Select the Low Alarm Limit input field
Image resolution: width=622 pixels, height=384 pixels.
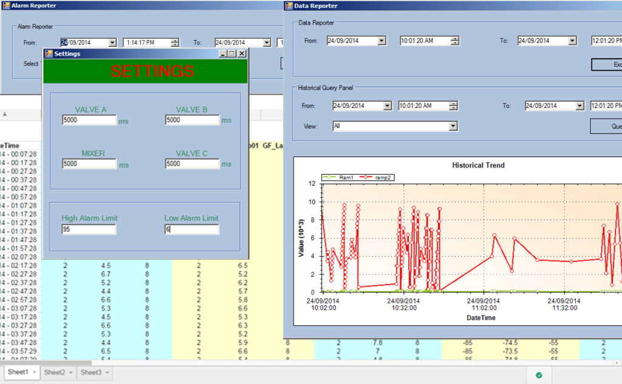[x=192, y=229]
